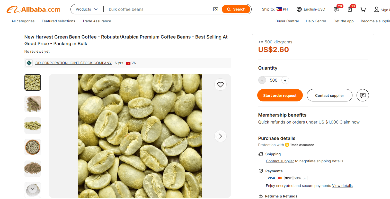This screenshot has width=390, height=199.
Task: Click the Visa payment method icon
Action: (x=271, y=178)
